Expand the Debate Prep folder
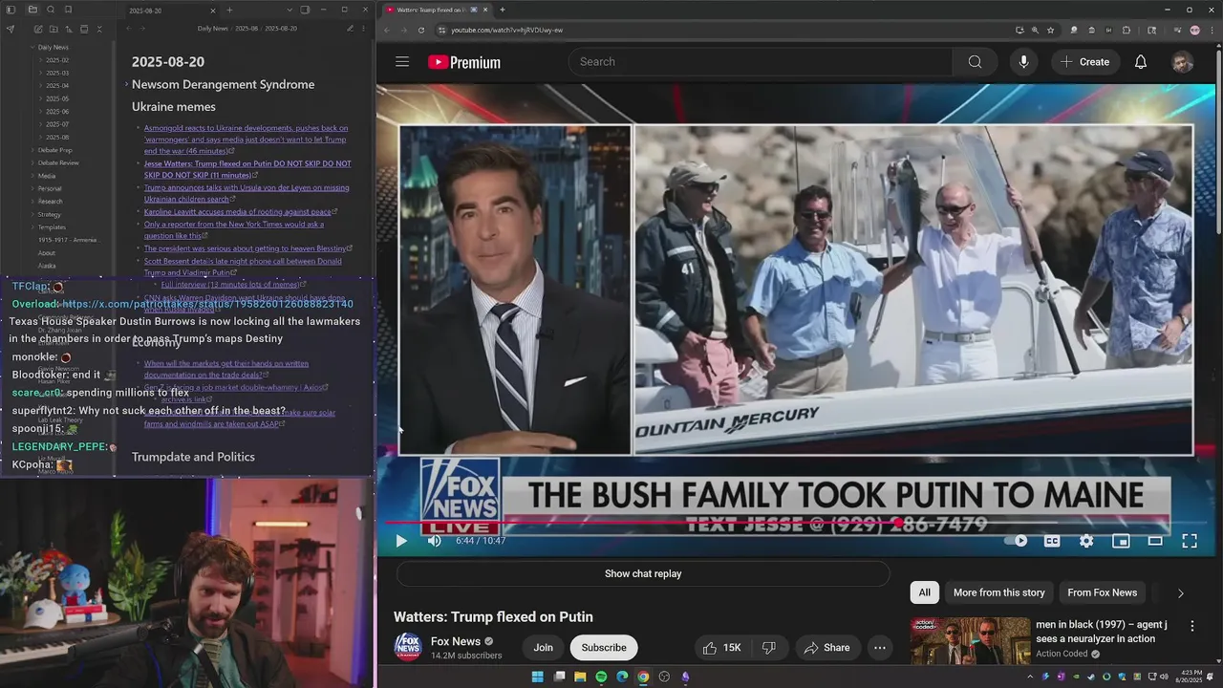1223x688 pixels. pos(54,150)
